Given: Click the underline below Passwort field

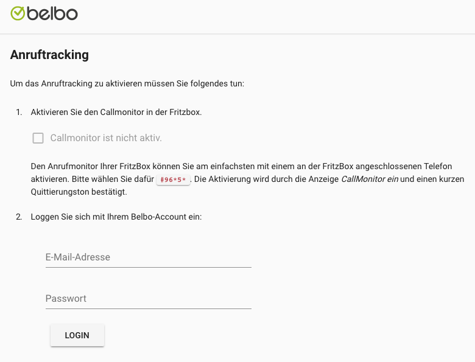Looking at the screenshot, I should coord(149,308).
